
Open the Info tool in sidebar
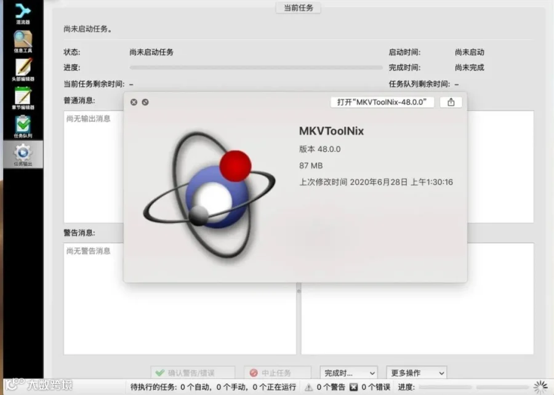point(23,41)
